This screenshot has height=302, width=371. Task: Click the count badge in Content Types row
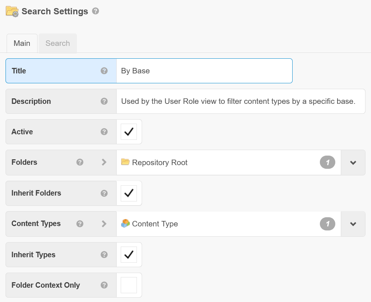coord(328,224)
